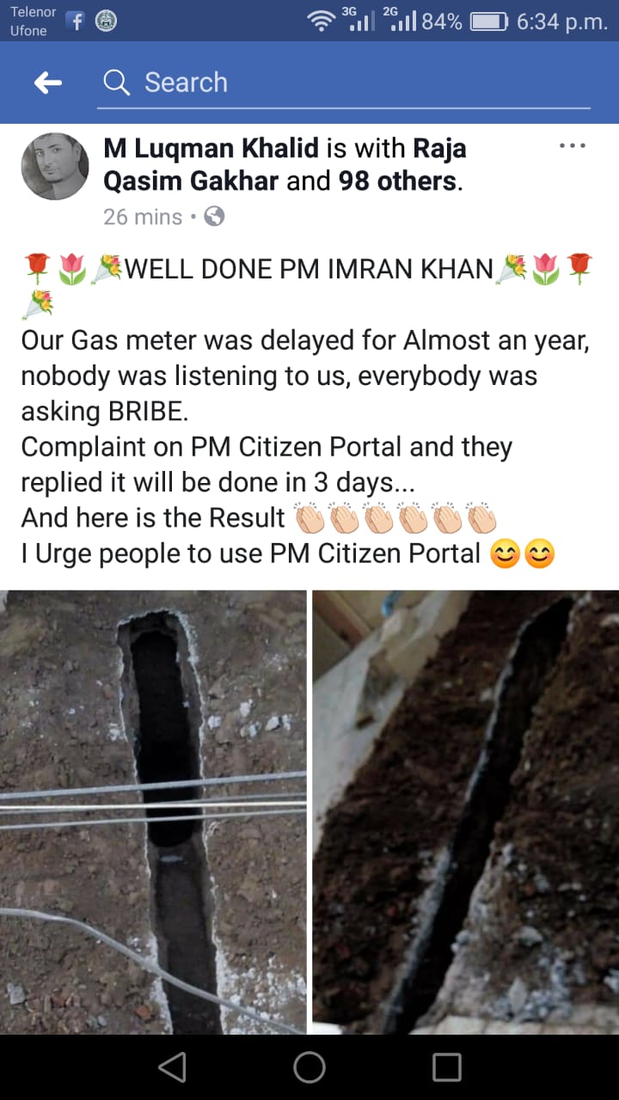
Task: Open the right dug soil photo
Action: click(x=465, y=812)
